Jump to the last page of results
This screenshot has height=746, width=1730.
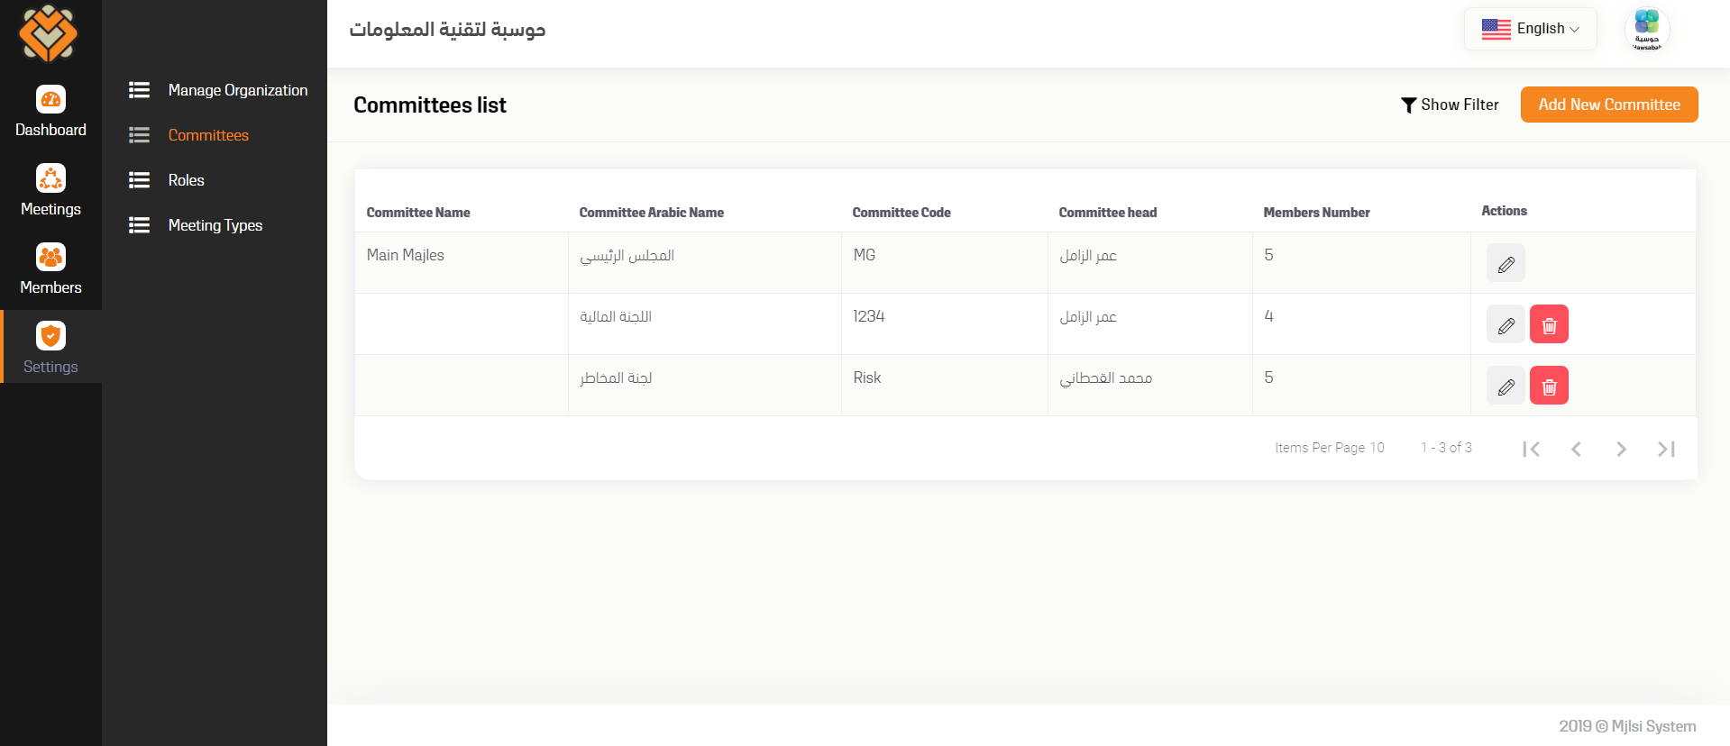click(x=1666, y=449)
